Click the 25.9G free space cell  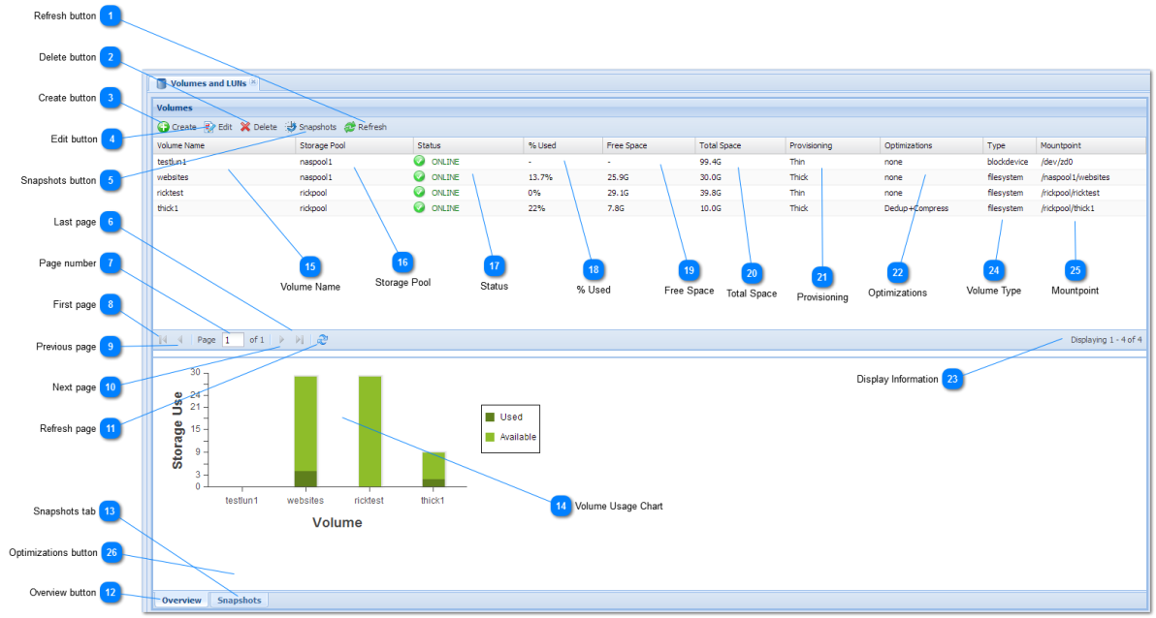point(618,177)
